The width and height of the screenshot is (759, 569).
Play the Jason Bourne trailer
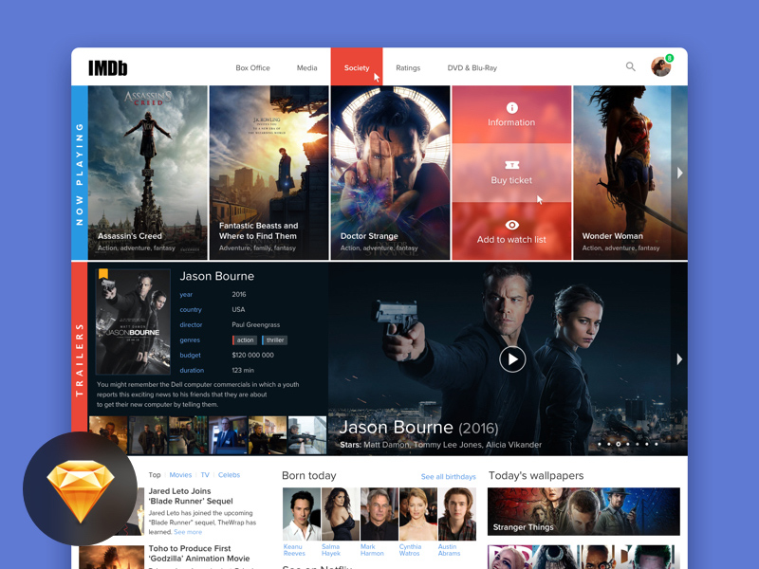click(512, 358)
